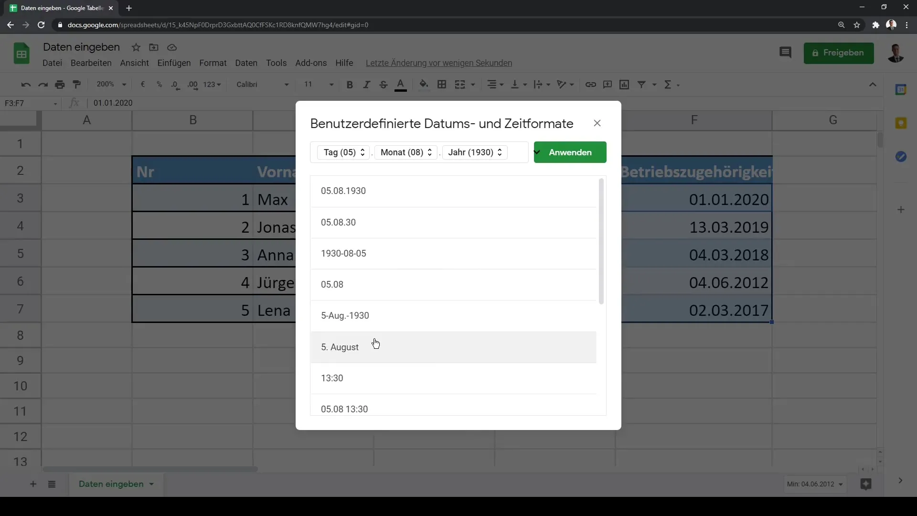Screen dimensions: 917x516
Task: Open vertical align dropdown
Action: [x=519, y=85]
